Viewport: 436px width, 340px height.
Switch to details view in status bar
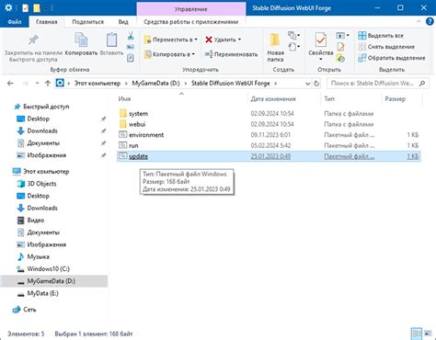[x=417, y=334]
